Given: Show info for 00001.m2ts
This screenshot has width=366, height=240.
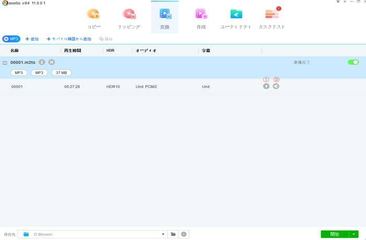Looking at the screenshot, I should click(42, 62).
